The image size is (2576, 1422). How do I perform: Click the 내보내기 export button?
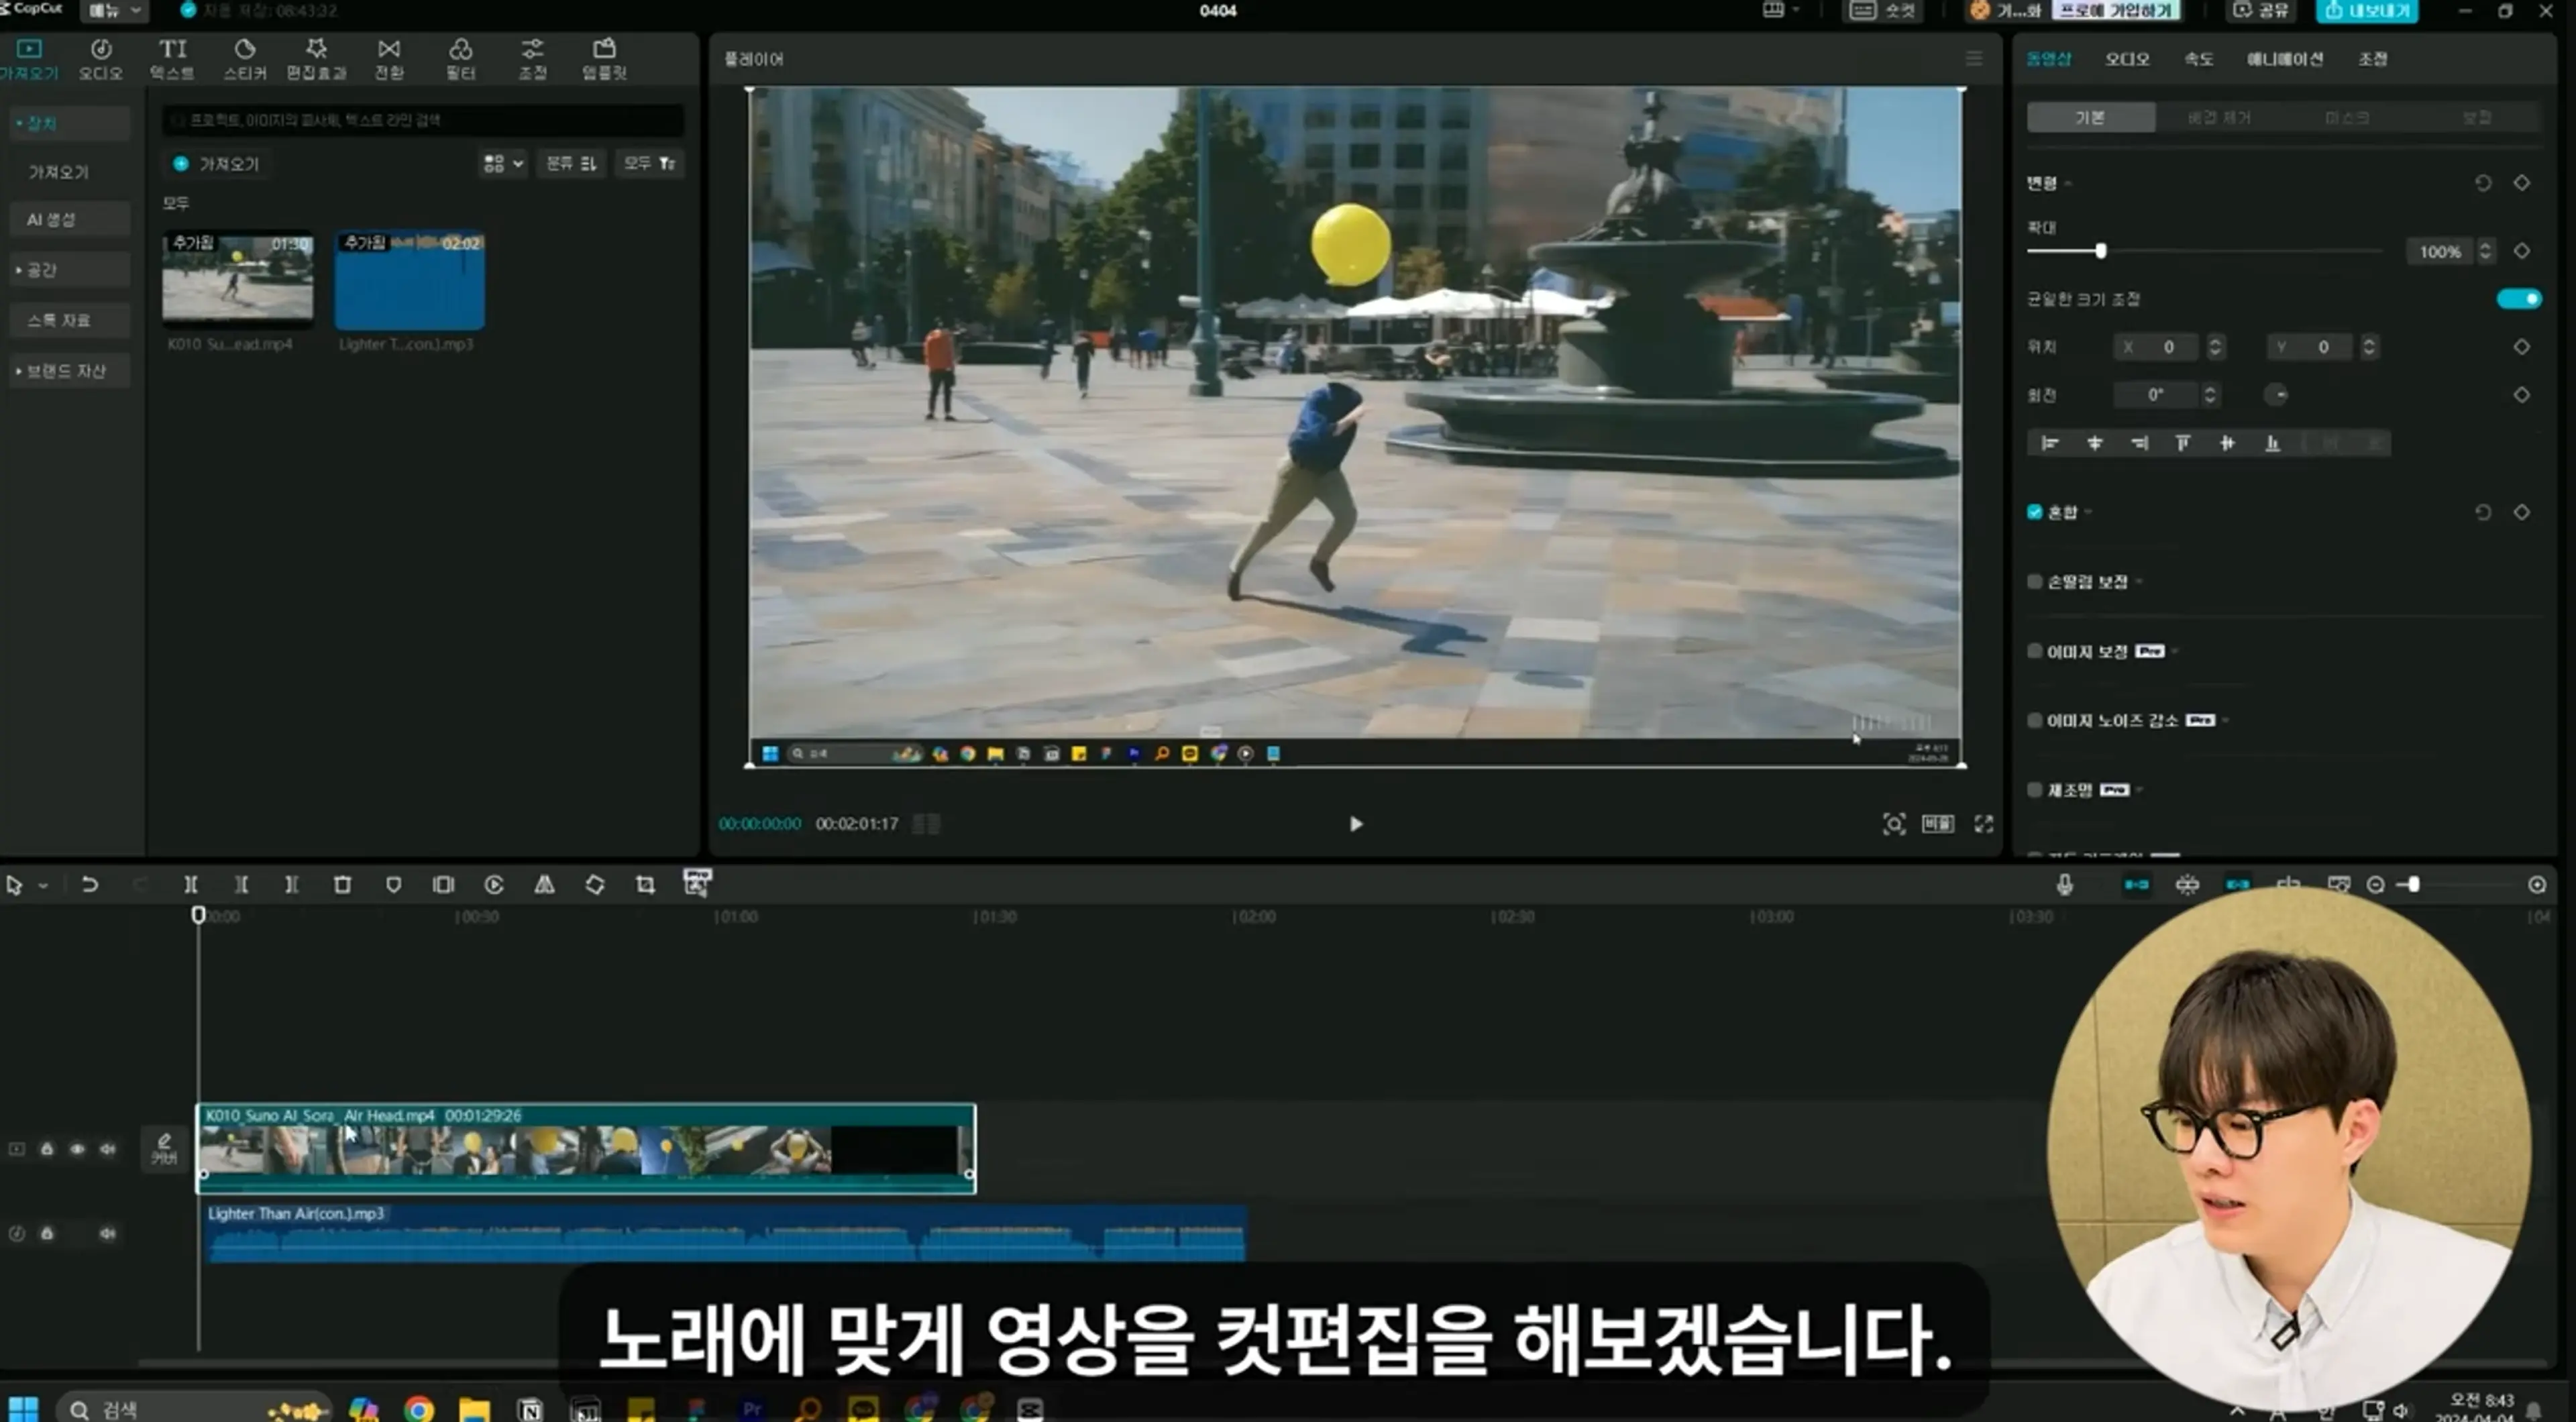coord(2366,11)
